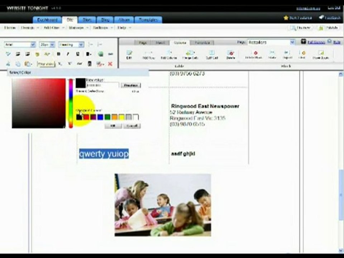Expand the Help menu
Viewport: 344px width, 258px height.
[x=124, y=28]
